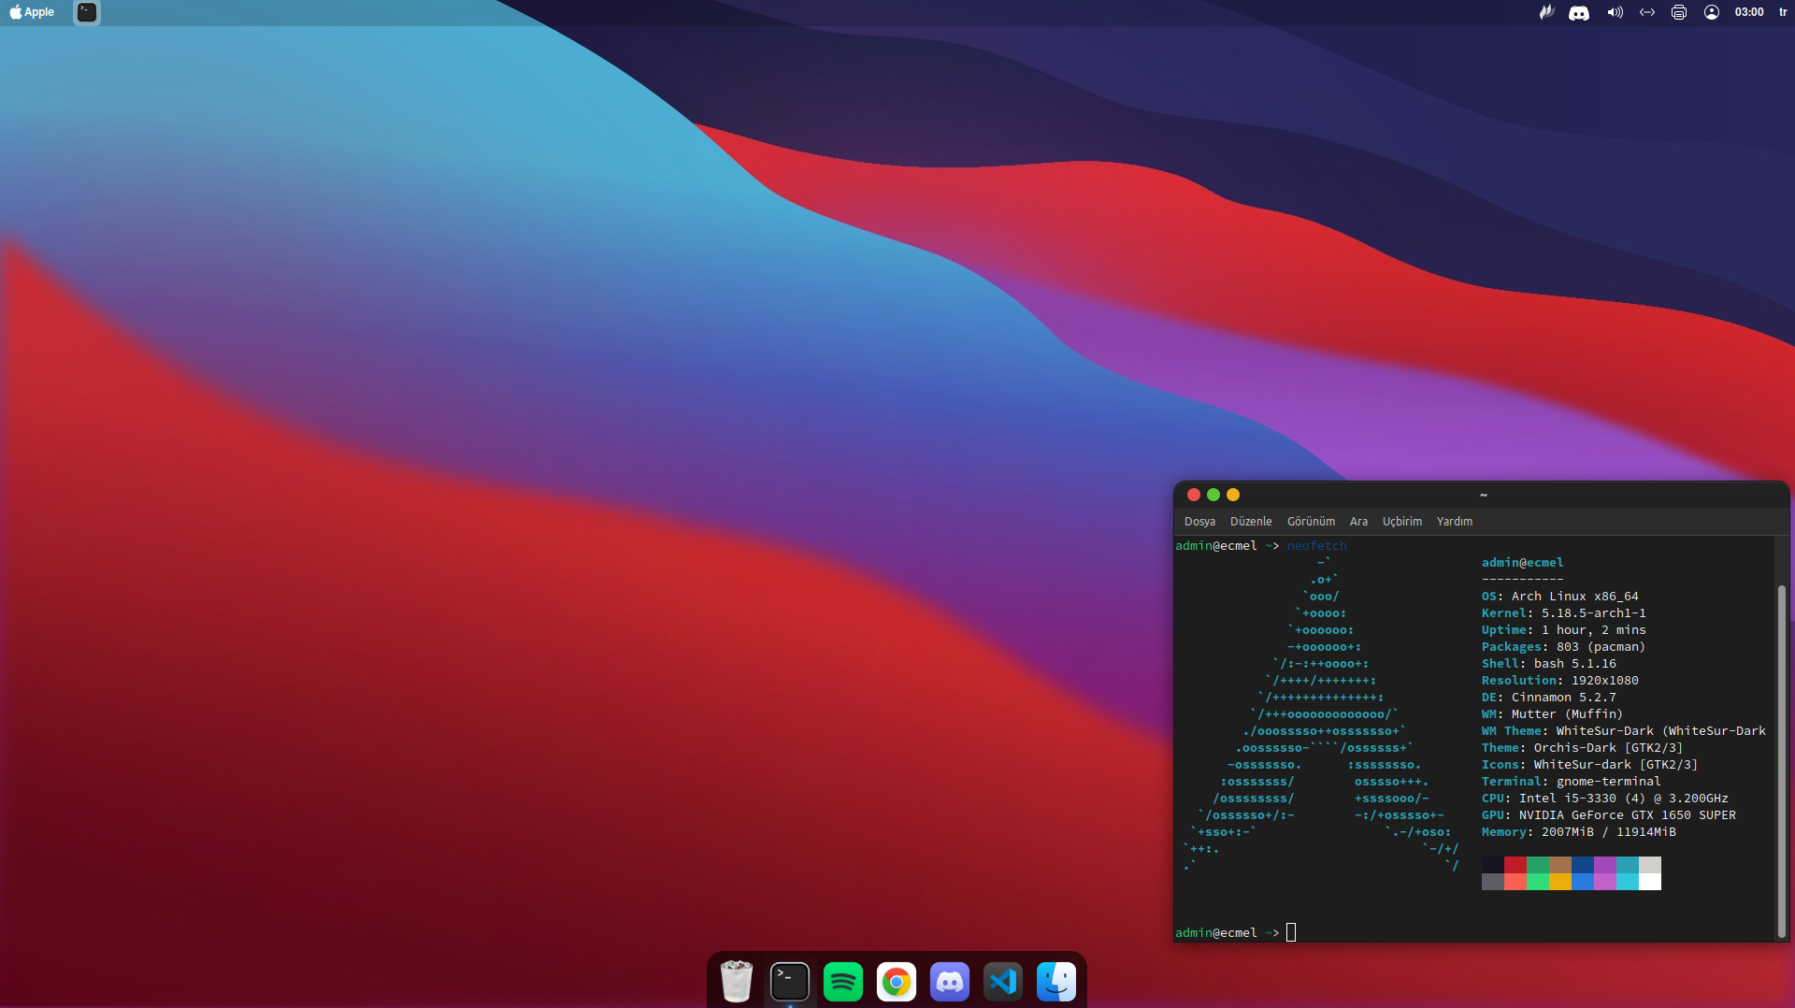Open the file manager from the dock

[x=1055, y=981]
